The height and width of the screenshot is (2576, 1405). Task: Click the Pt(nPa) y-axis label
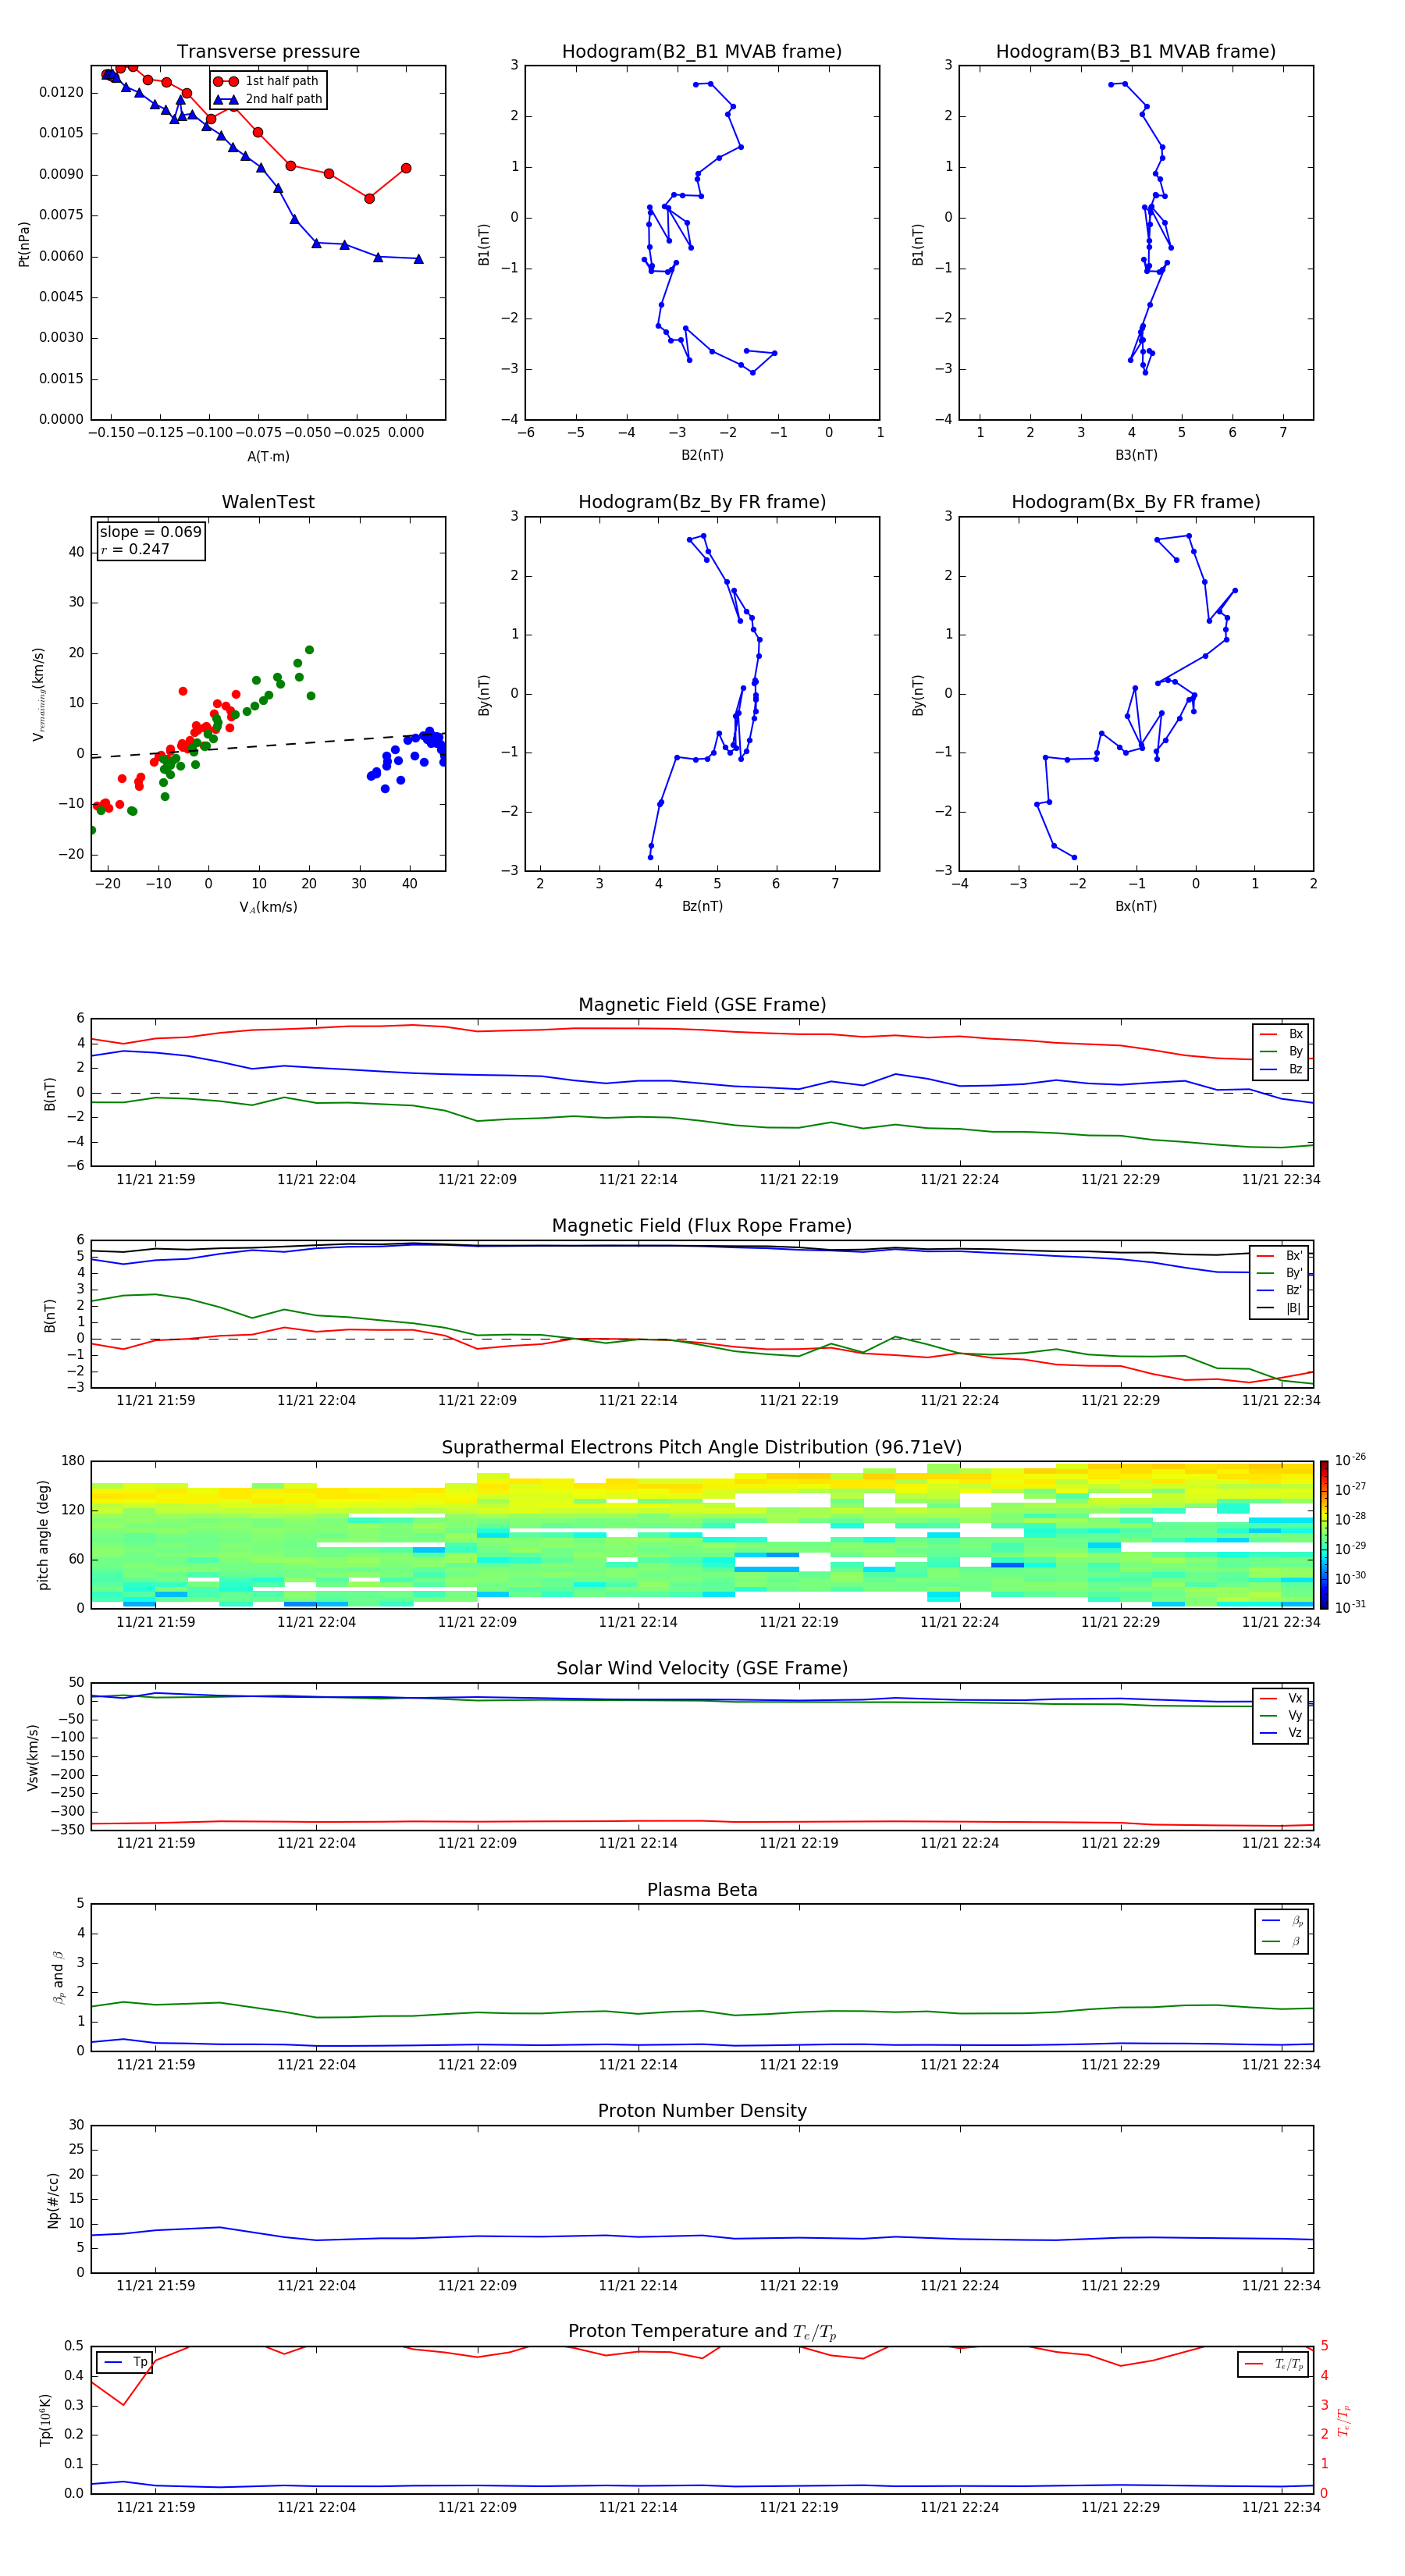click(x=24, y=244)
